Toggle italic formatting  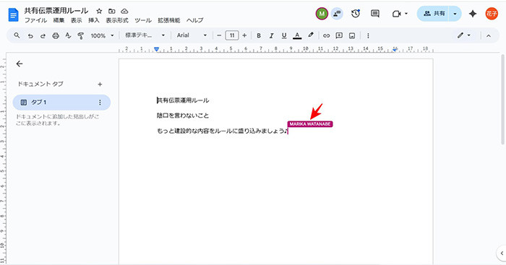click(x=271, y=36)
